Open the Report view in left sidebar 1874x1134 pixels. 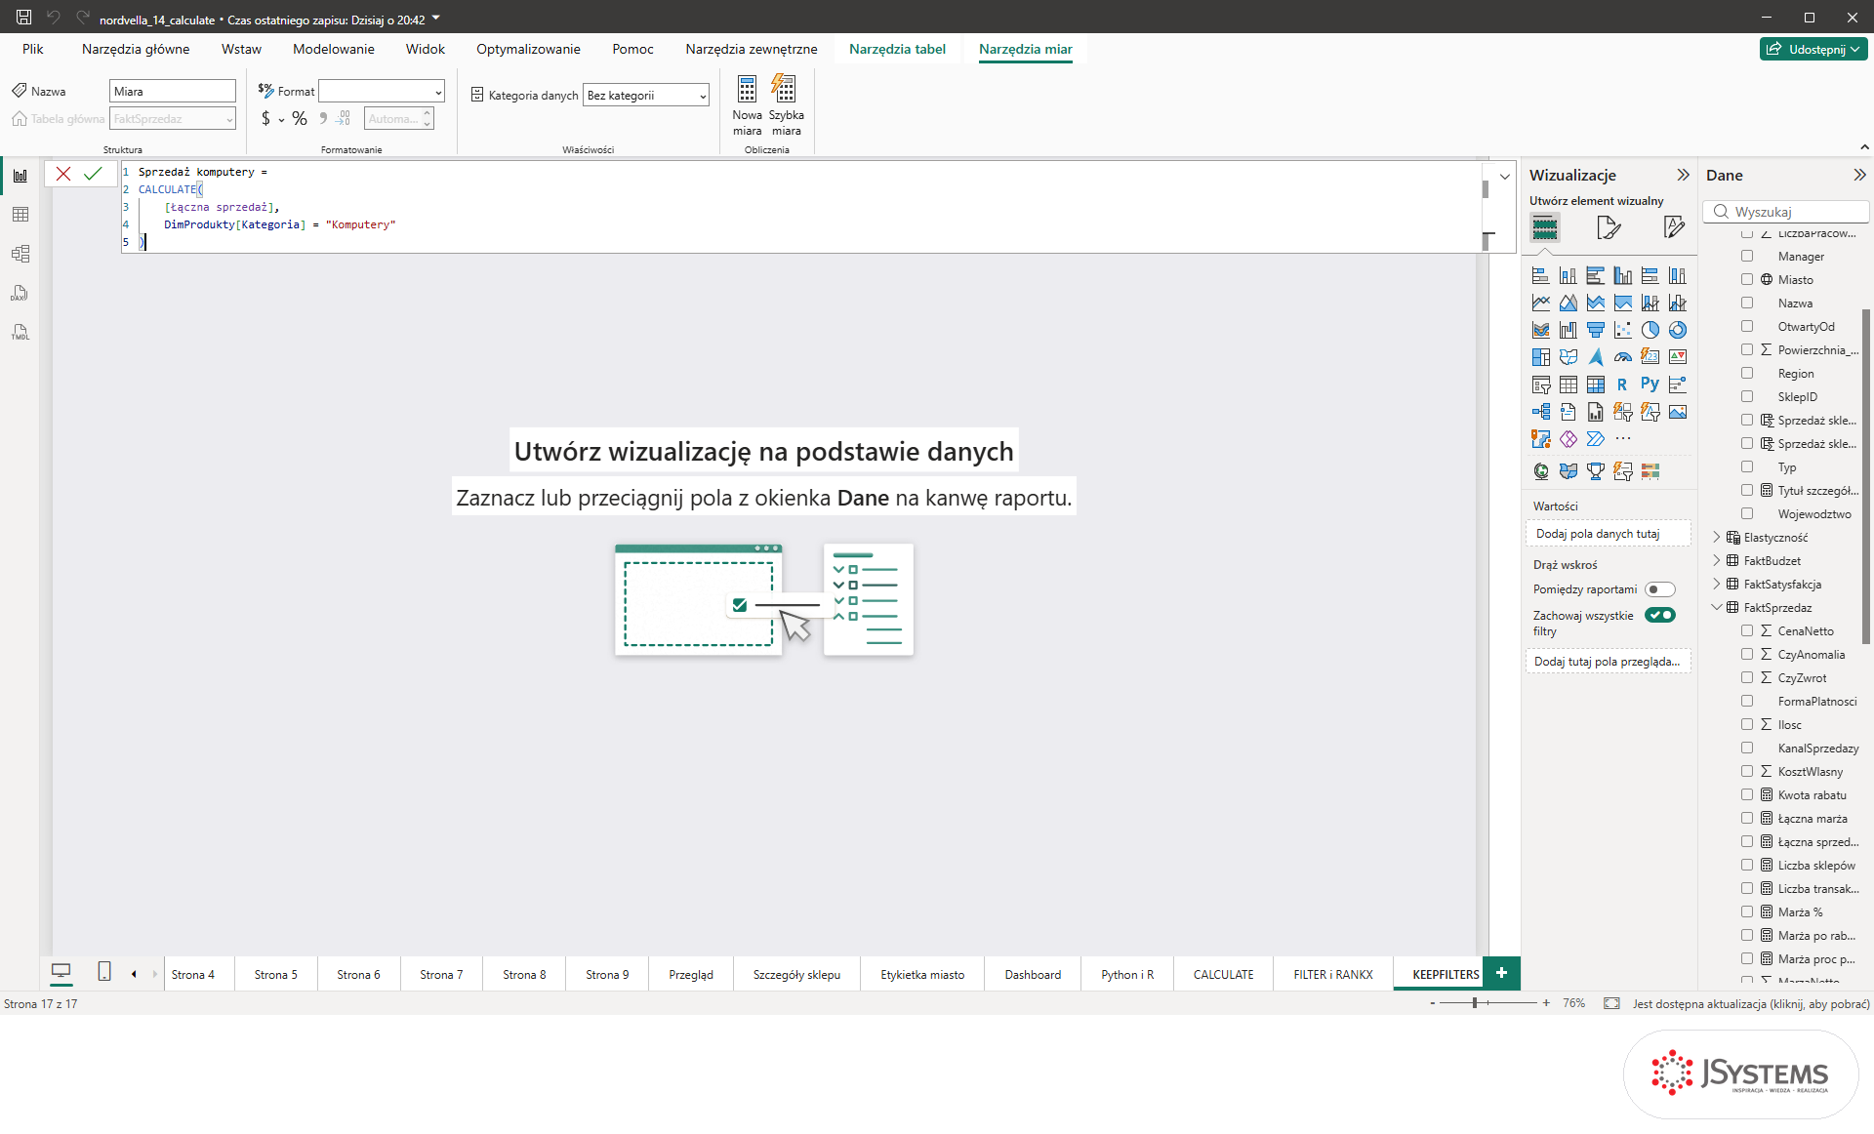[x=20, y=176]
